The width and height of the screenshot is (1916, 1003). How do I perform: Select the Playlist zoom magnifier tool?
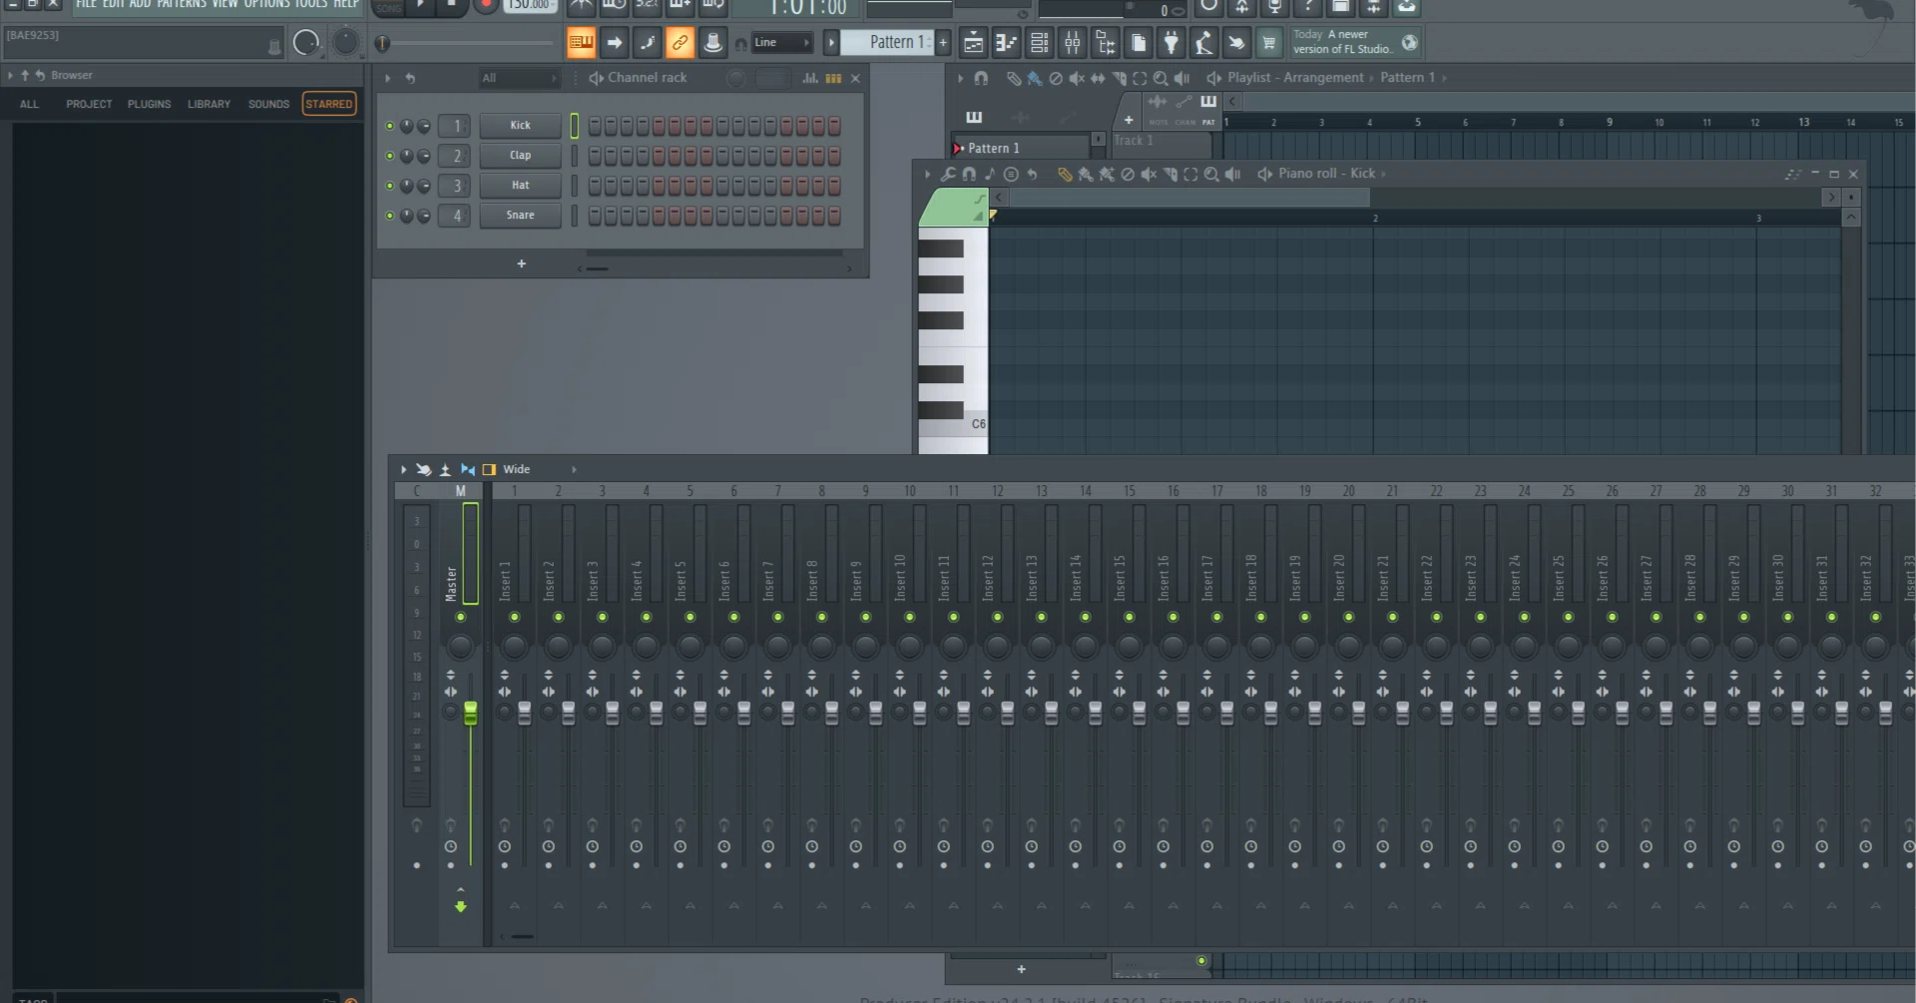(1161, 78)
